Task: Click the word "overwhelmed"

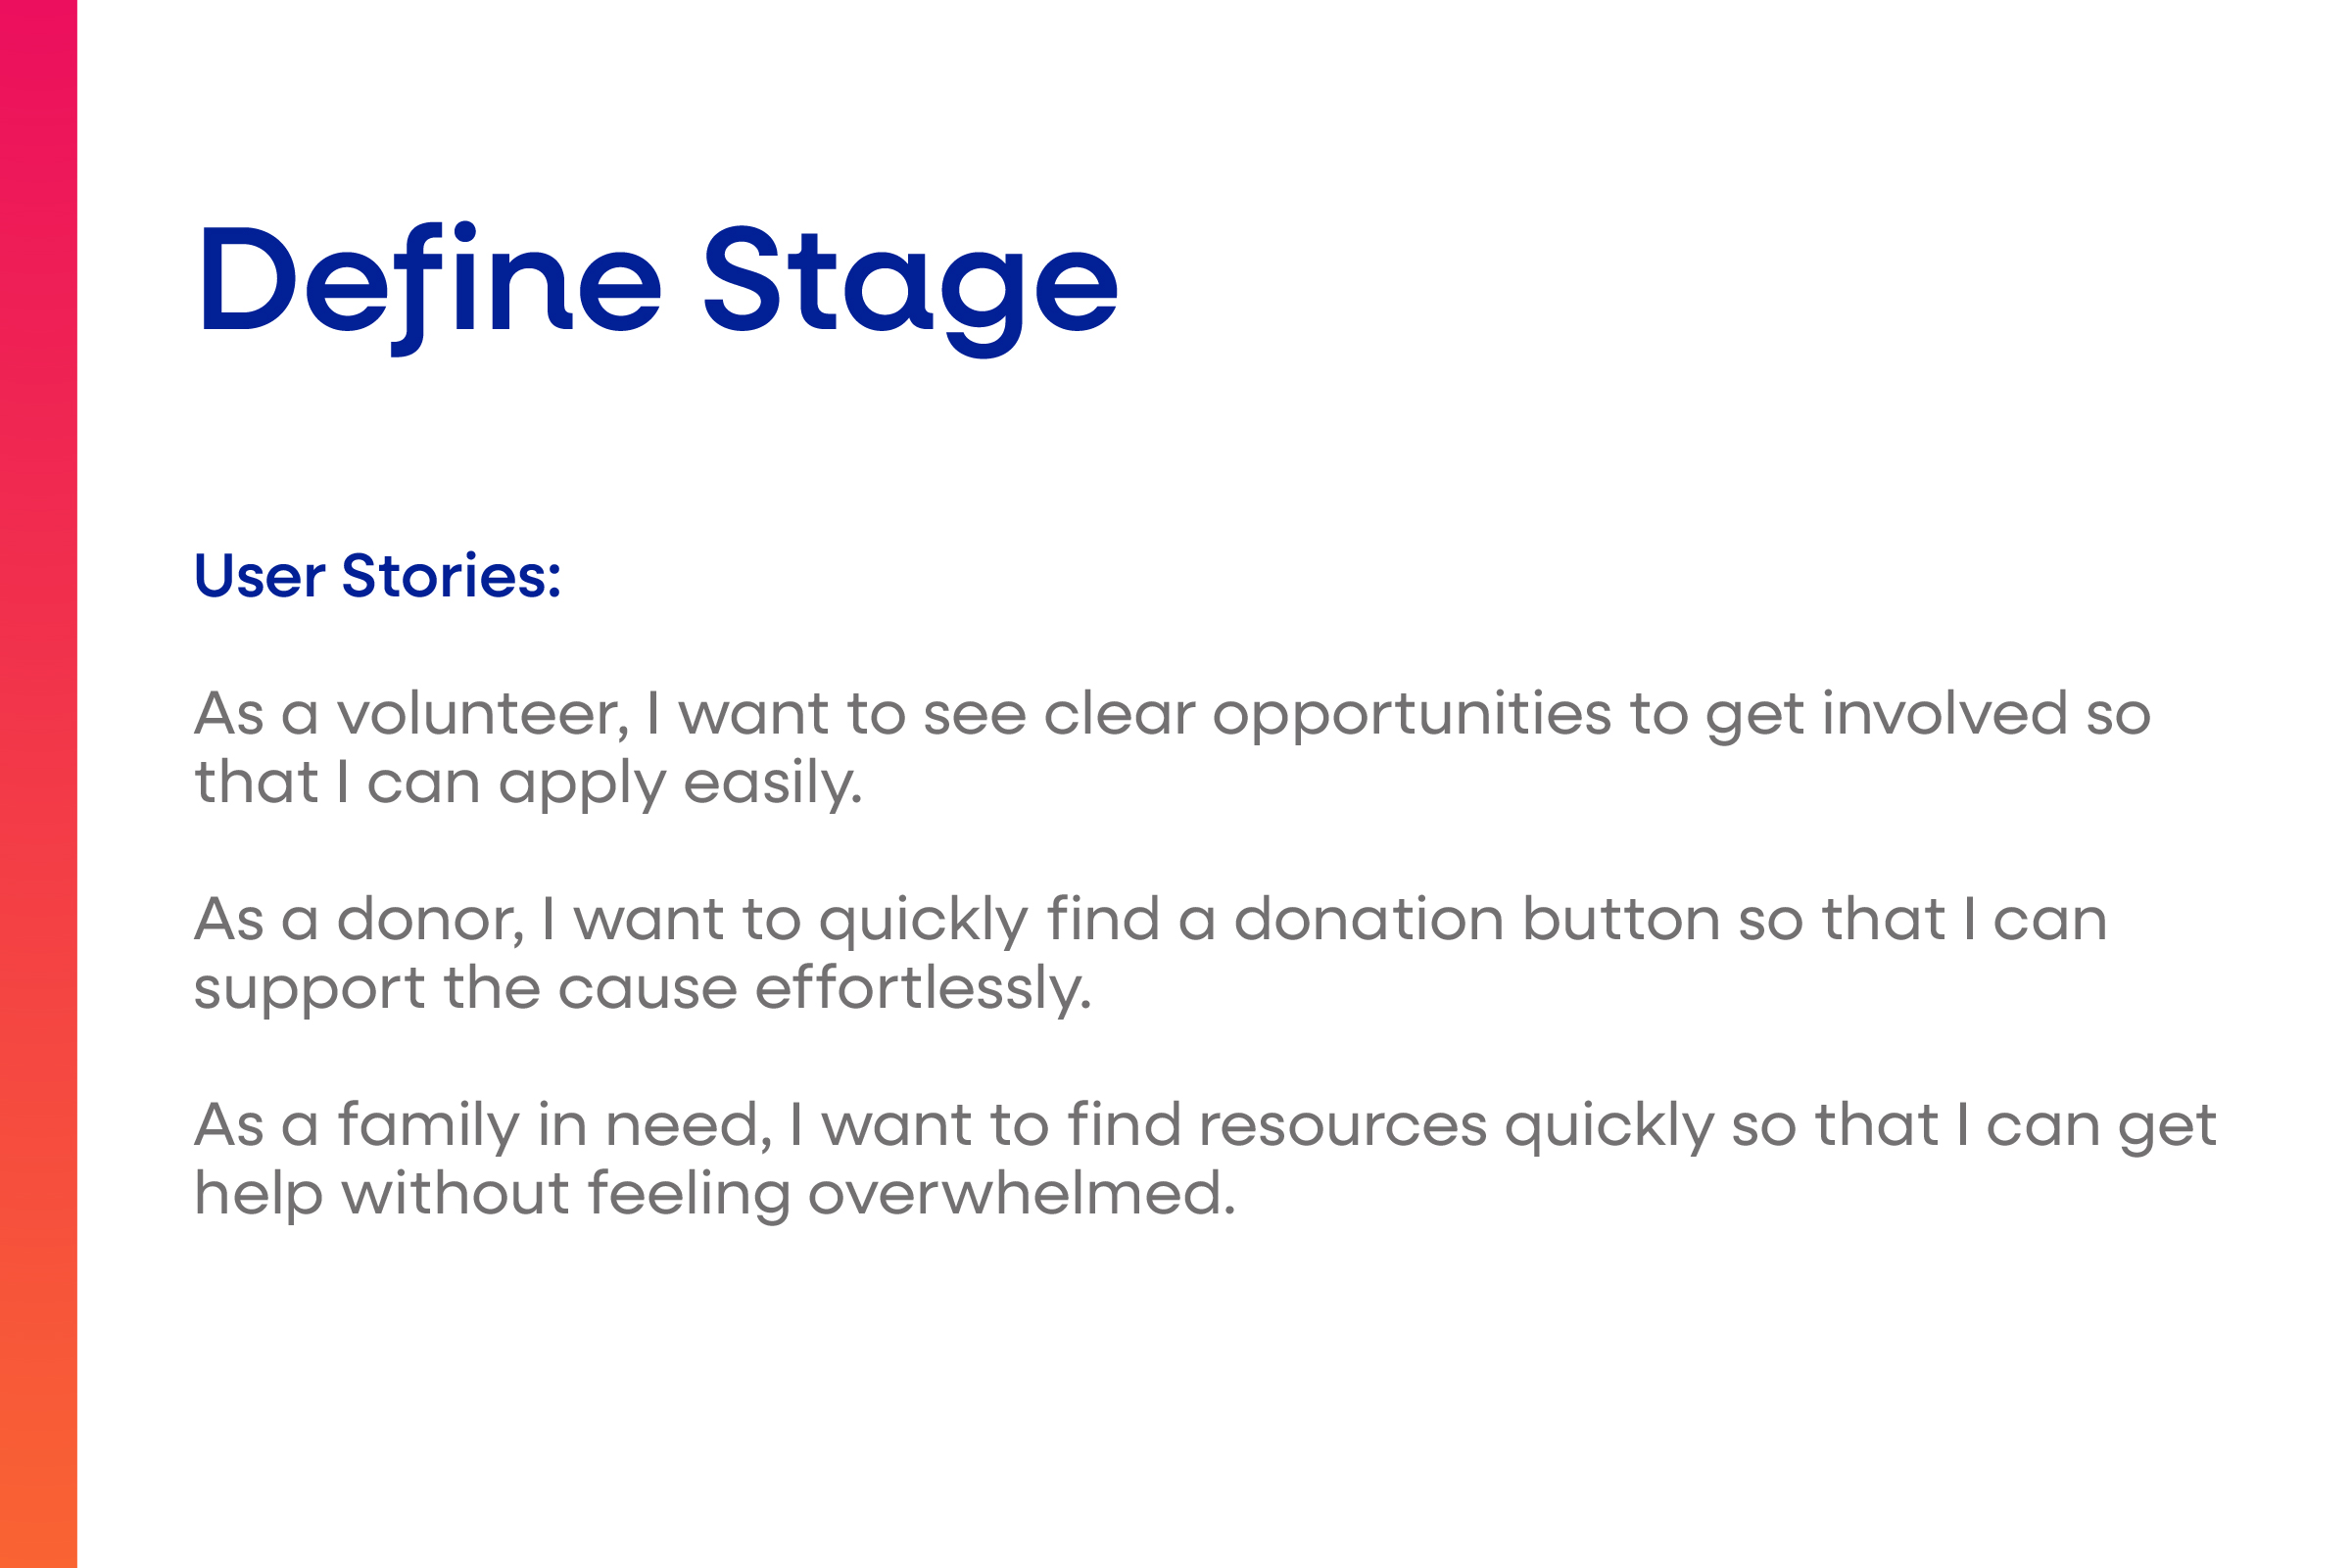Action: [1021, 1194]
